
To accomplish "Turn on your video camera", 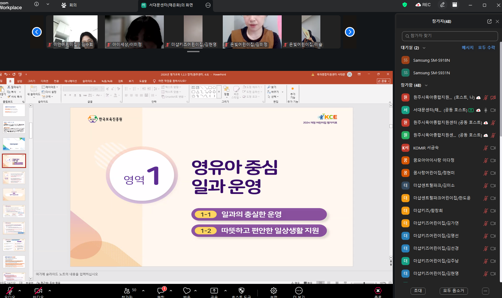I will [x=38, y=291].
